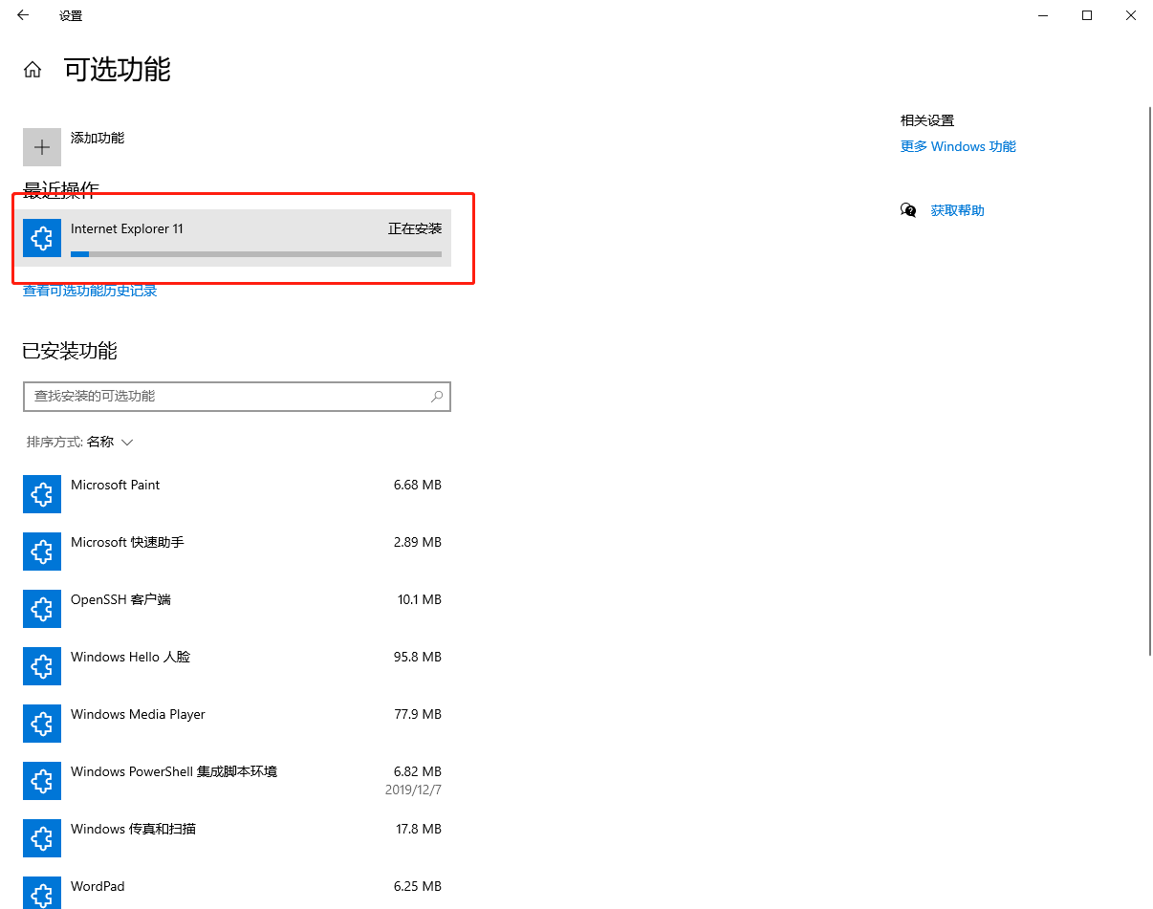Click the 95.8 MB size value
Viewport: 1153px width, 909px height.
(418, 657)
